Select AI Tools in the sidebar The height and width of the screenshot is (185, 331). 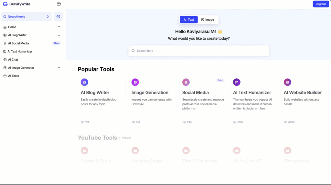point(13,76)
